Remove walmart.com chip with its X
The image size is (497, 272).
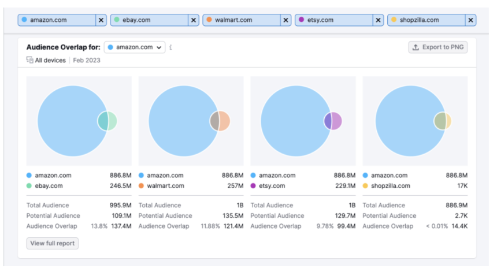click(286, 20)
